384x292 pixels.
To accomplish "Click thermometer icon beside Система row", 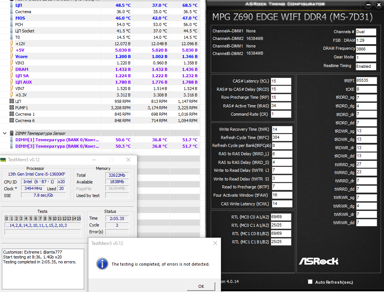I will coord(11,11).
